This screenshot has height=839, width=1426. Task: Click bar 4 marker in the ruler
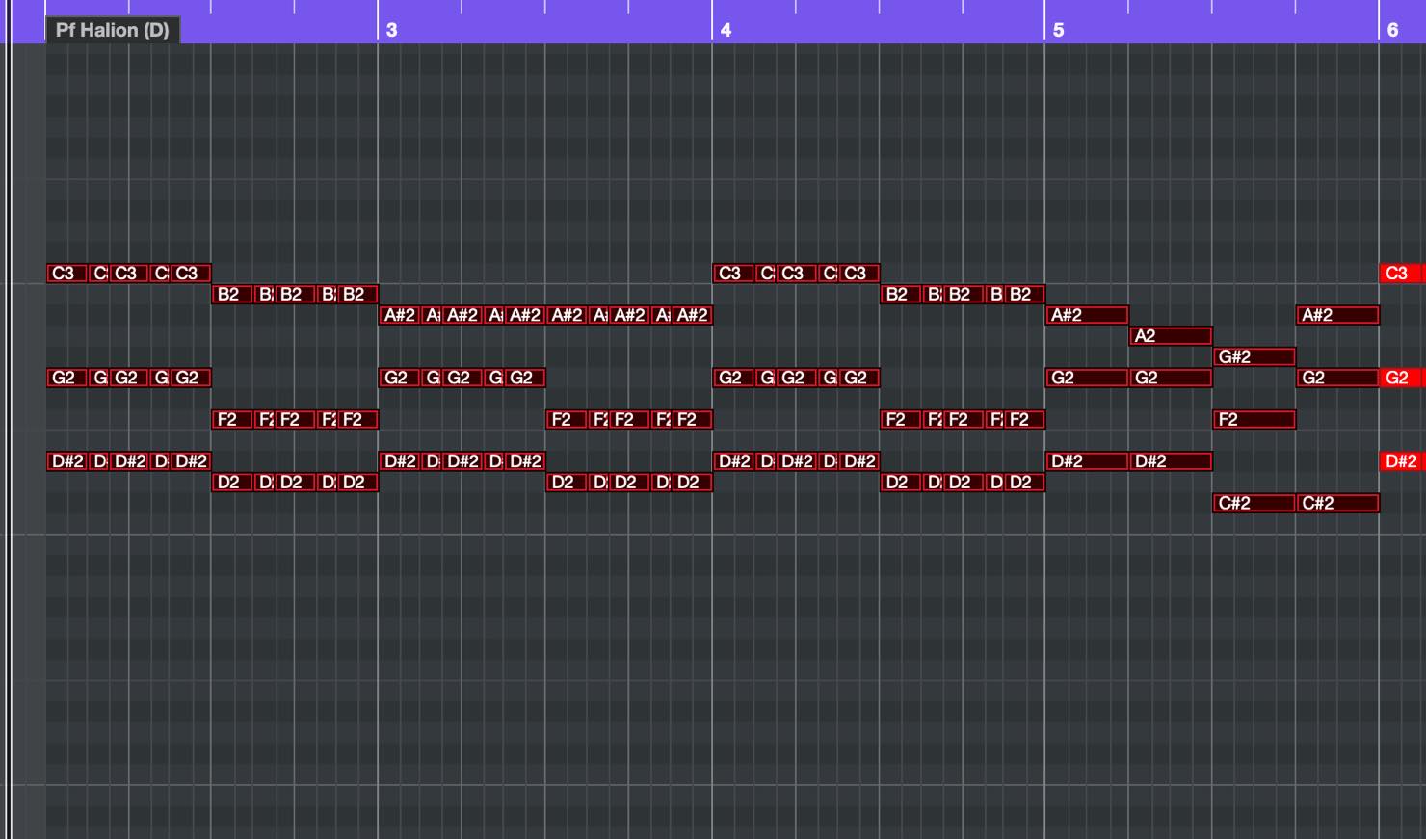[726, 30]
